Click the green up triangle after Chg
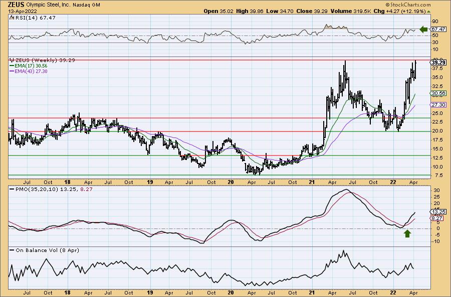The width and height of the screenshot is (451, 297). 428,11
